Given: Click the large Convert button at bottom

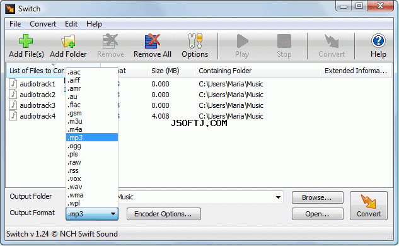Looking at the screenshot, I should coord(369,206).
